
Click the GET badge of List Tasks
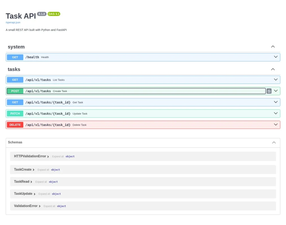15,80
